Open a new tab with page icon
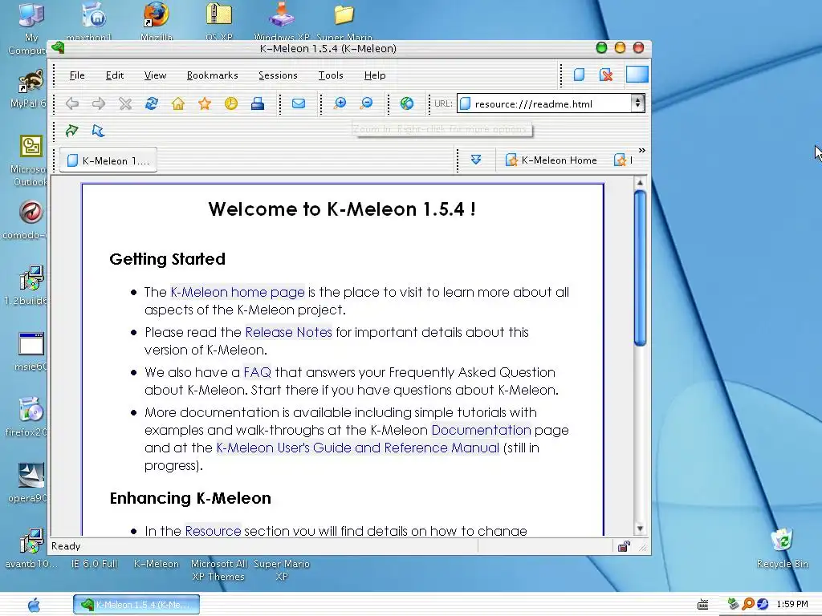 (x=580, y=75)
